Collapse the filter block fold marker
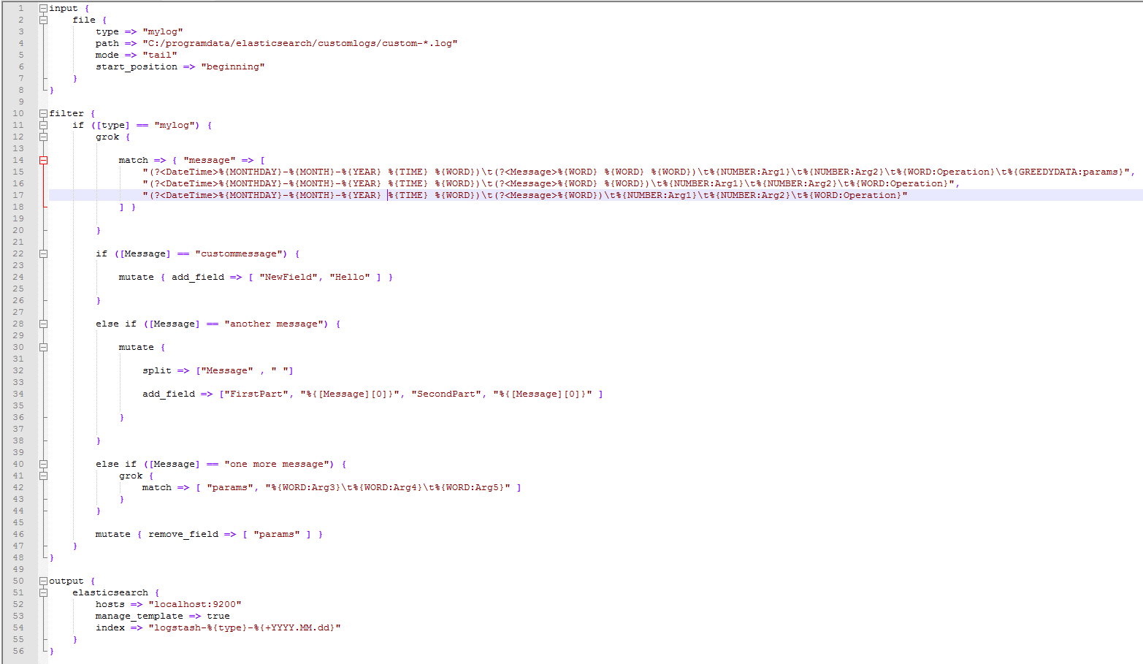 (x=43, y=113)
